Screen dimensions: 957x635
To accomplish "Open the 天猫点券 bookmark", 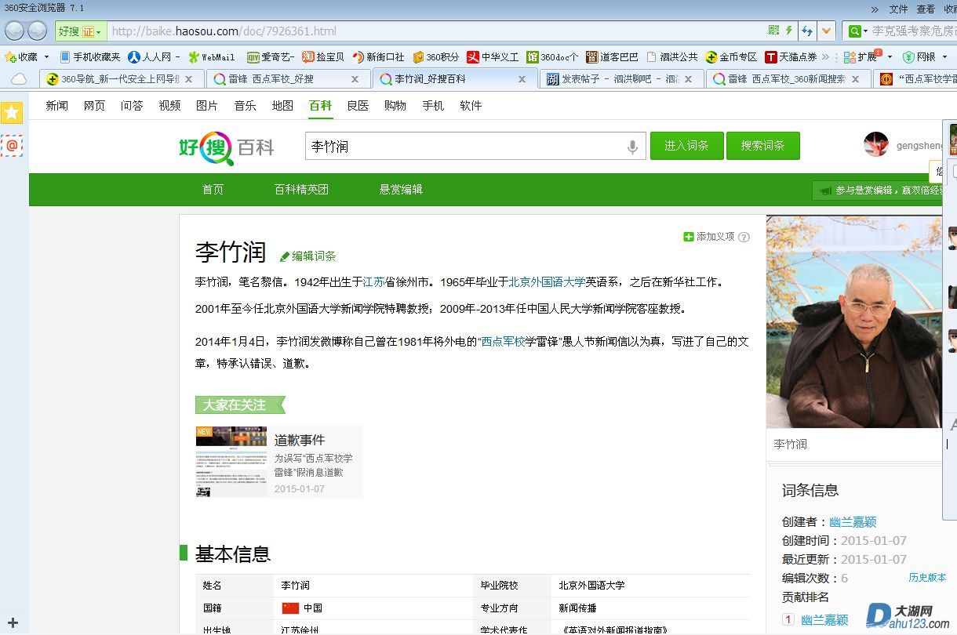I will (791, 56).
